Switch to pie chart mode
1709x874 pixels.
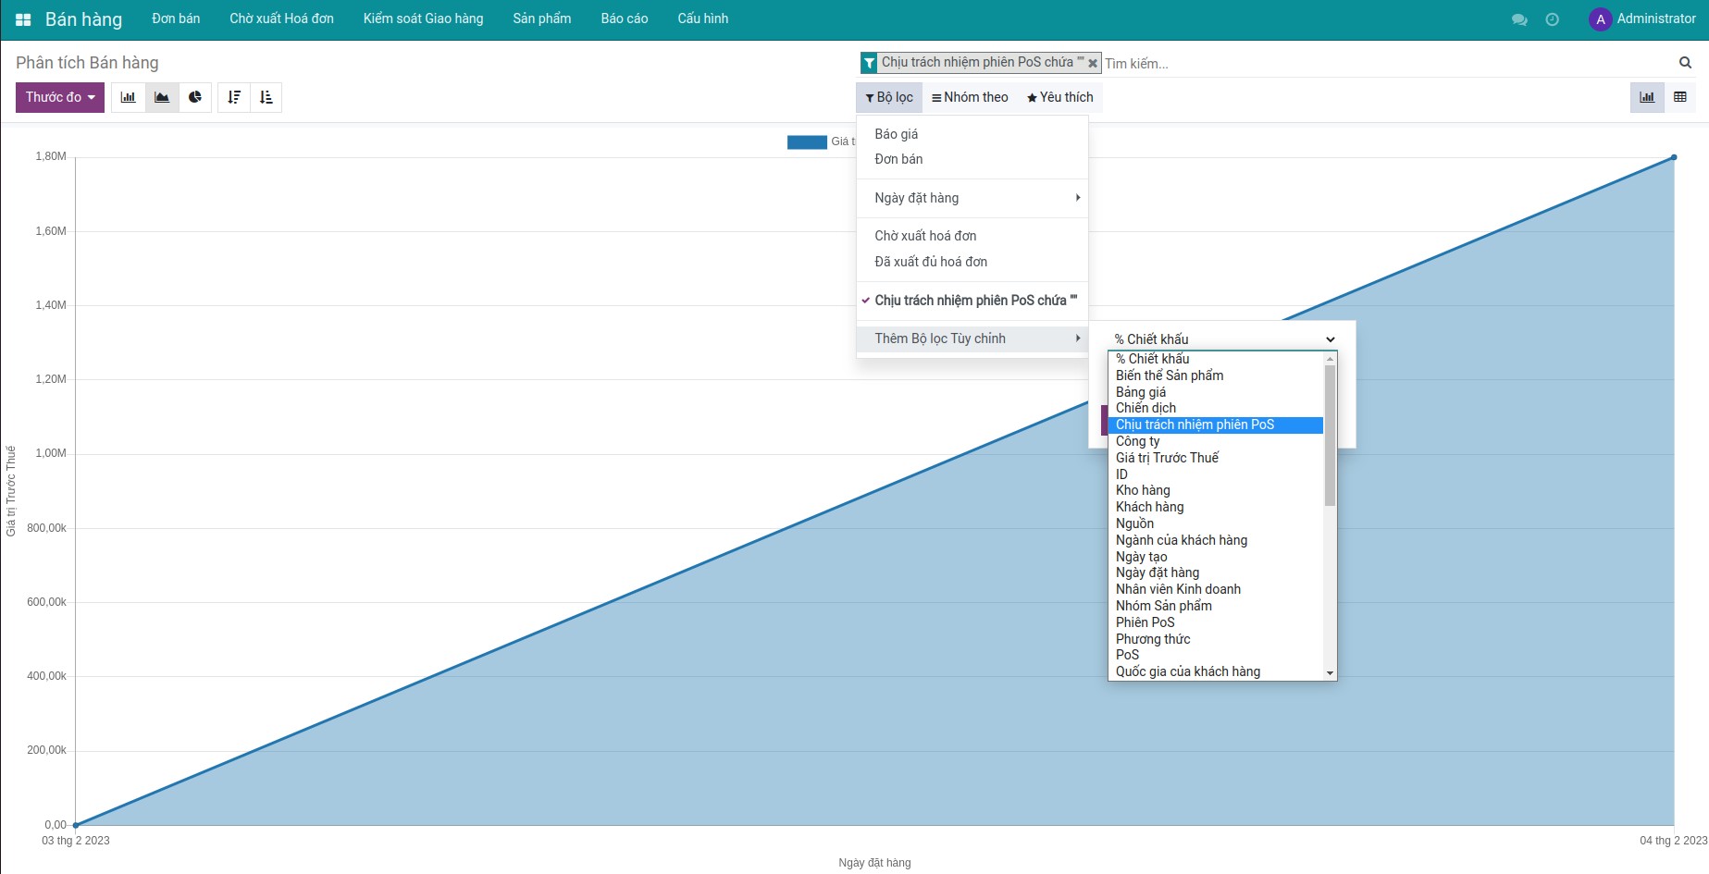(195, 97)
